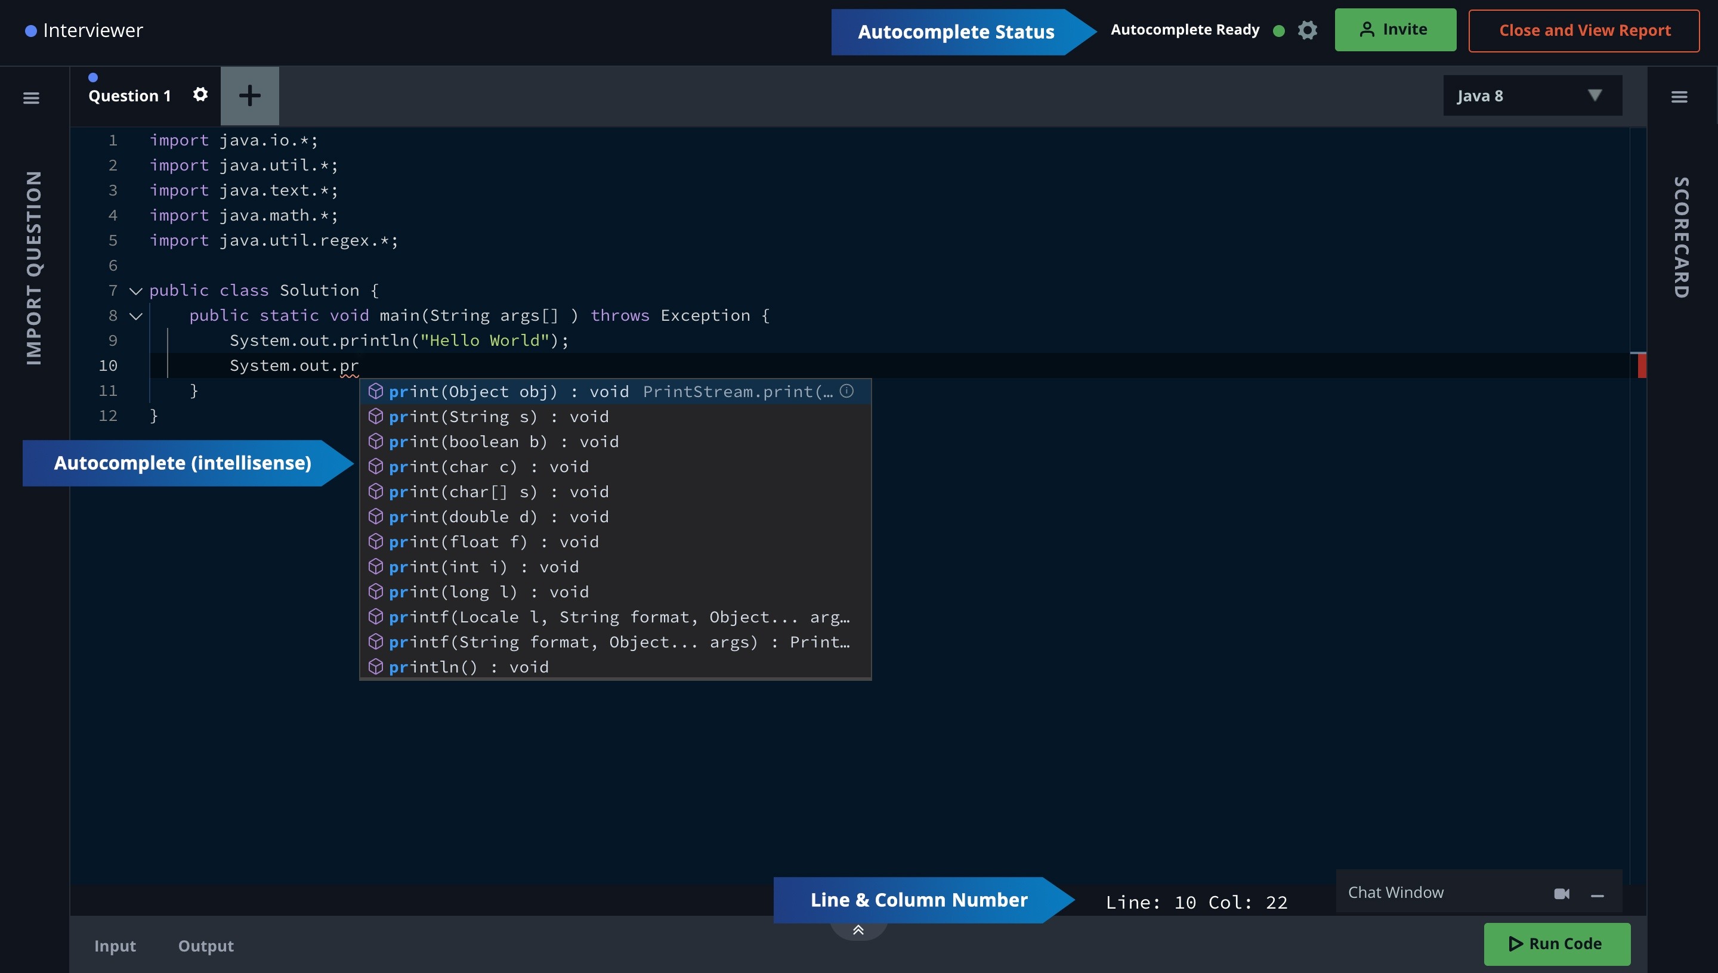Expand the bottom panel double-chevron
The width and height of the screenshot is (1718, 973).
point(858,929)
